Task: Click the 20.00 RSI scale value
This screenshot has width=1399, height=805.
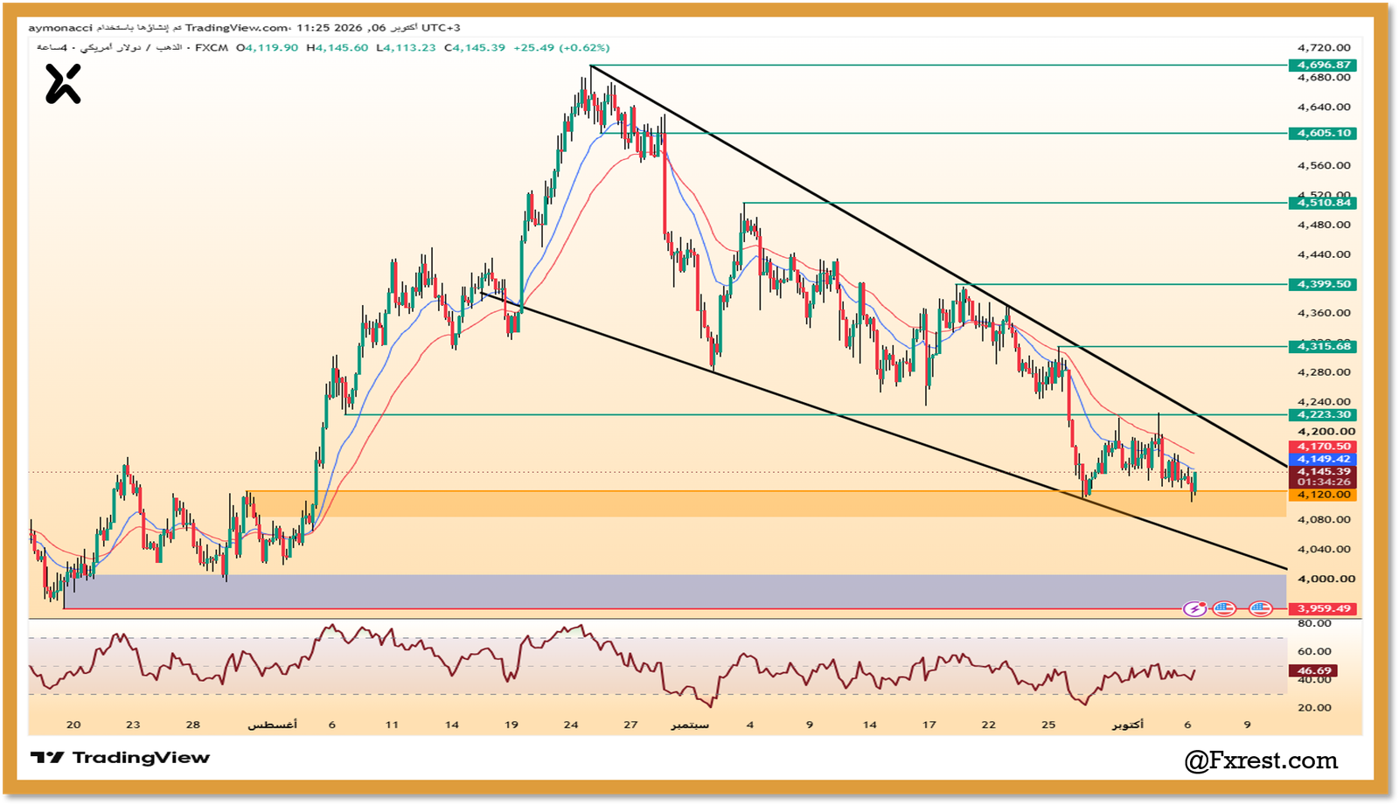Action: (1314, 708)
